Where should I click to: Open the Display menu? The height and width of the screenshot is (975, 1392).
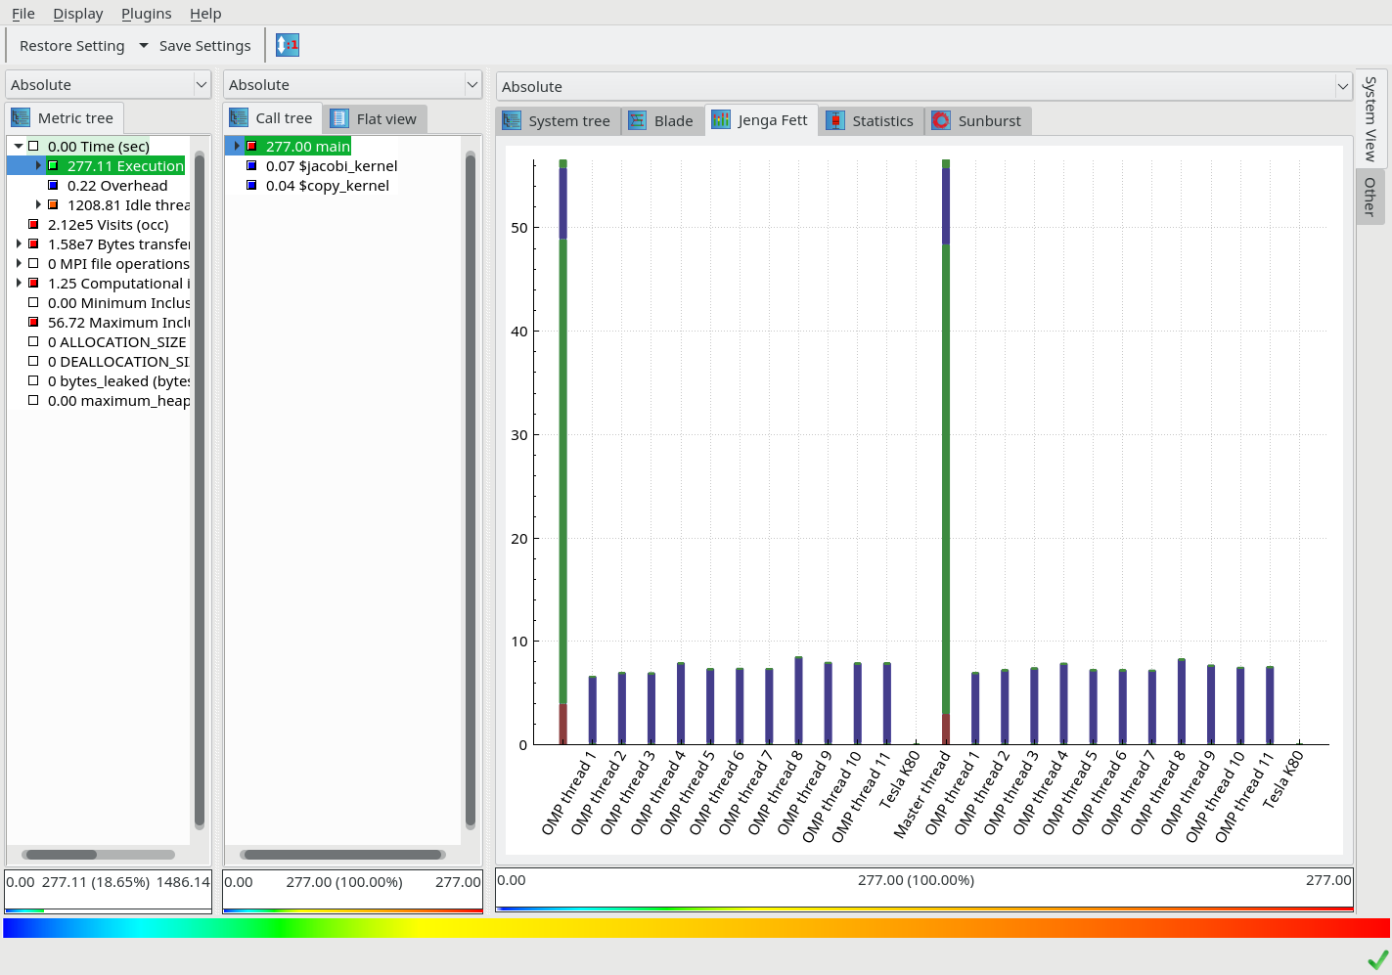click(78, 14)
